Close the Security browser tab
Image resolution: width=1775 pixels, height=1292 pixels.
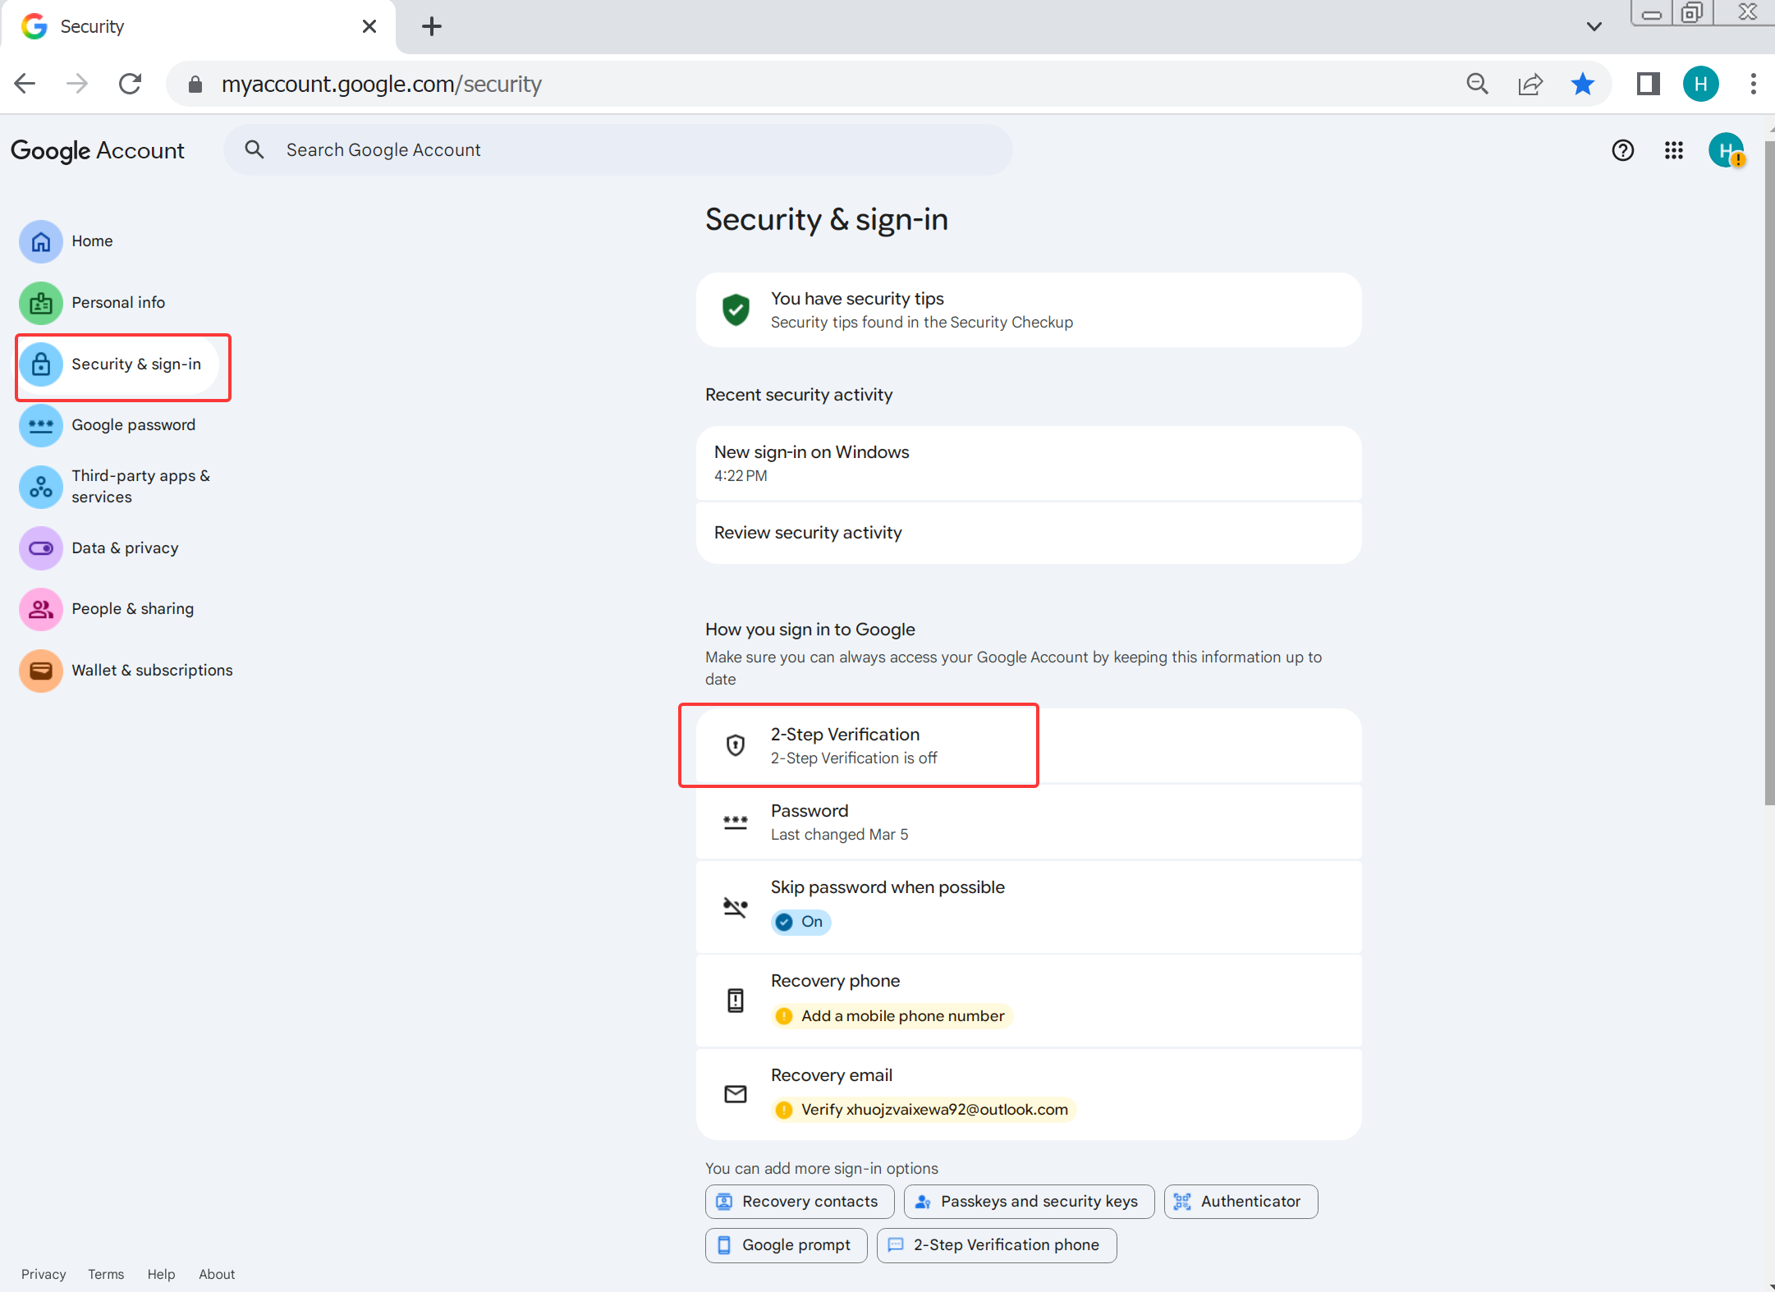369,26
